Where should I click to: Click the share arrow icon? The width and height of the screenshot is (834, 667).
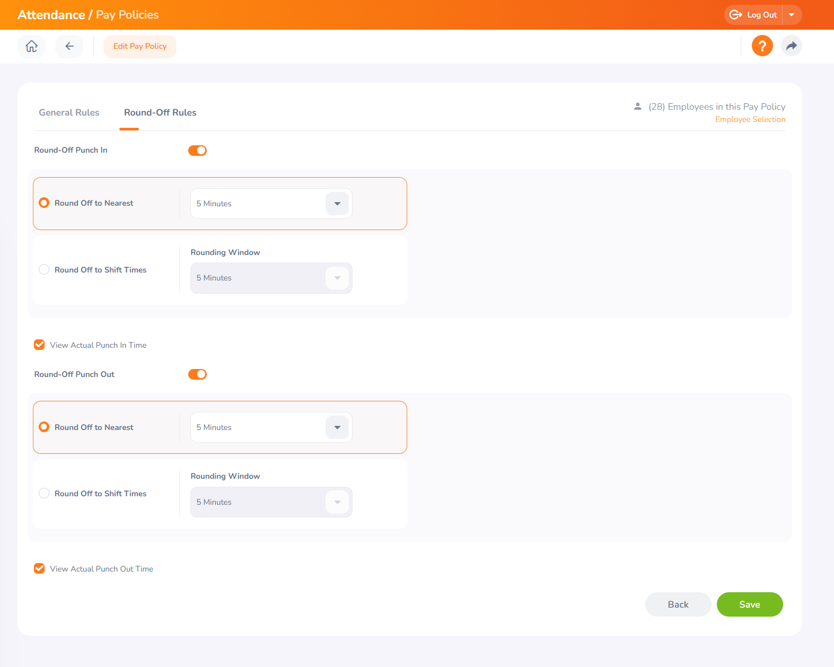click(x=792, y=46)
